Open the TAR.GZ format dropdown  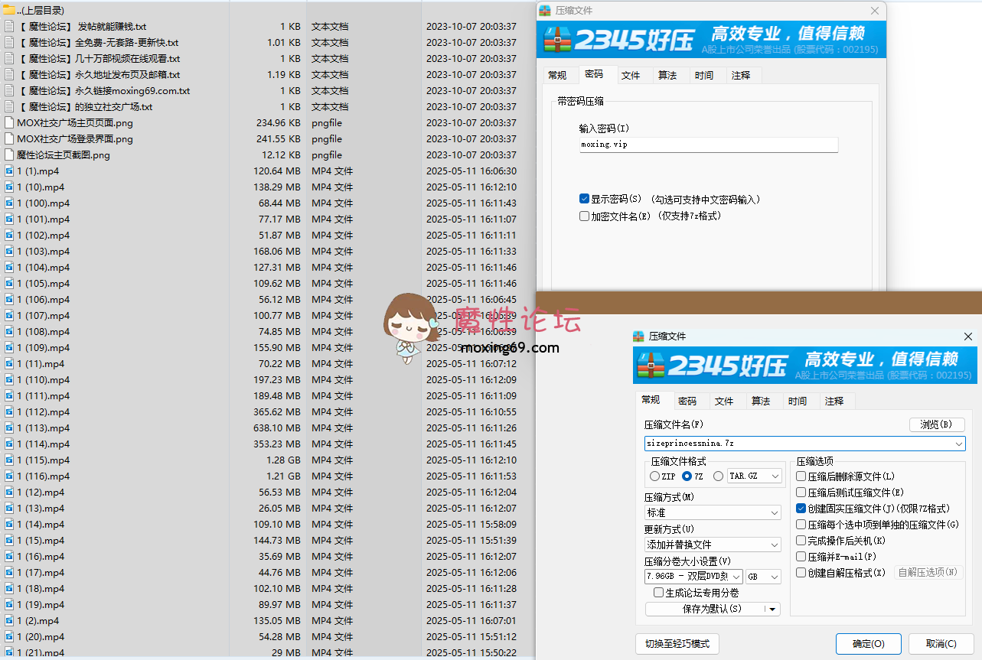(x=755, y=476)
